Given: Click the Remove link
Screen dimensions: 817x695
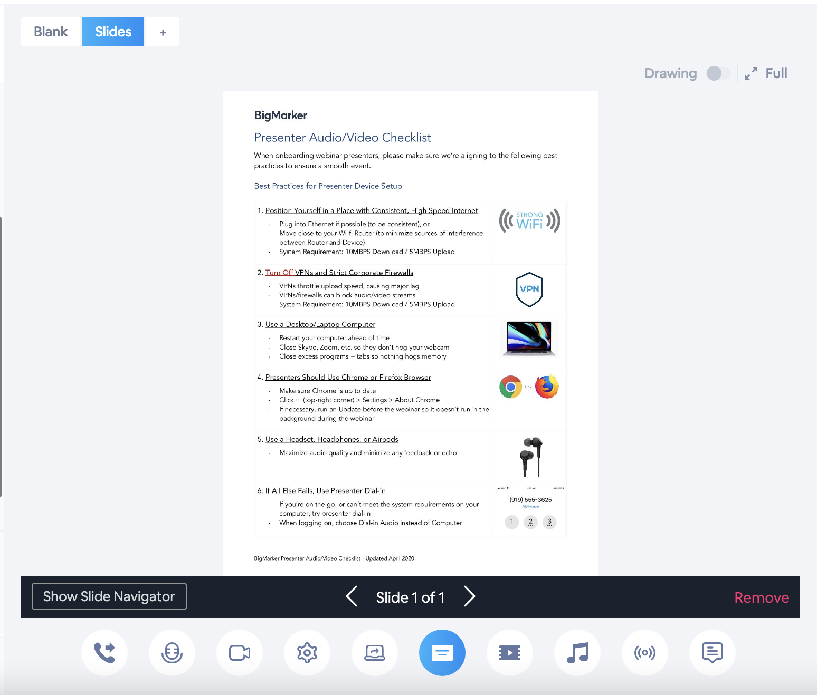Looking at the screenshot, I should click(762, 597).
